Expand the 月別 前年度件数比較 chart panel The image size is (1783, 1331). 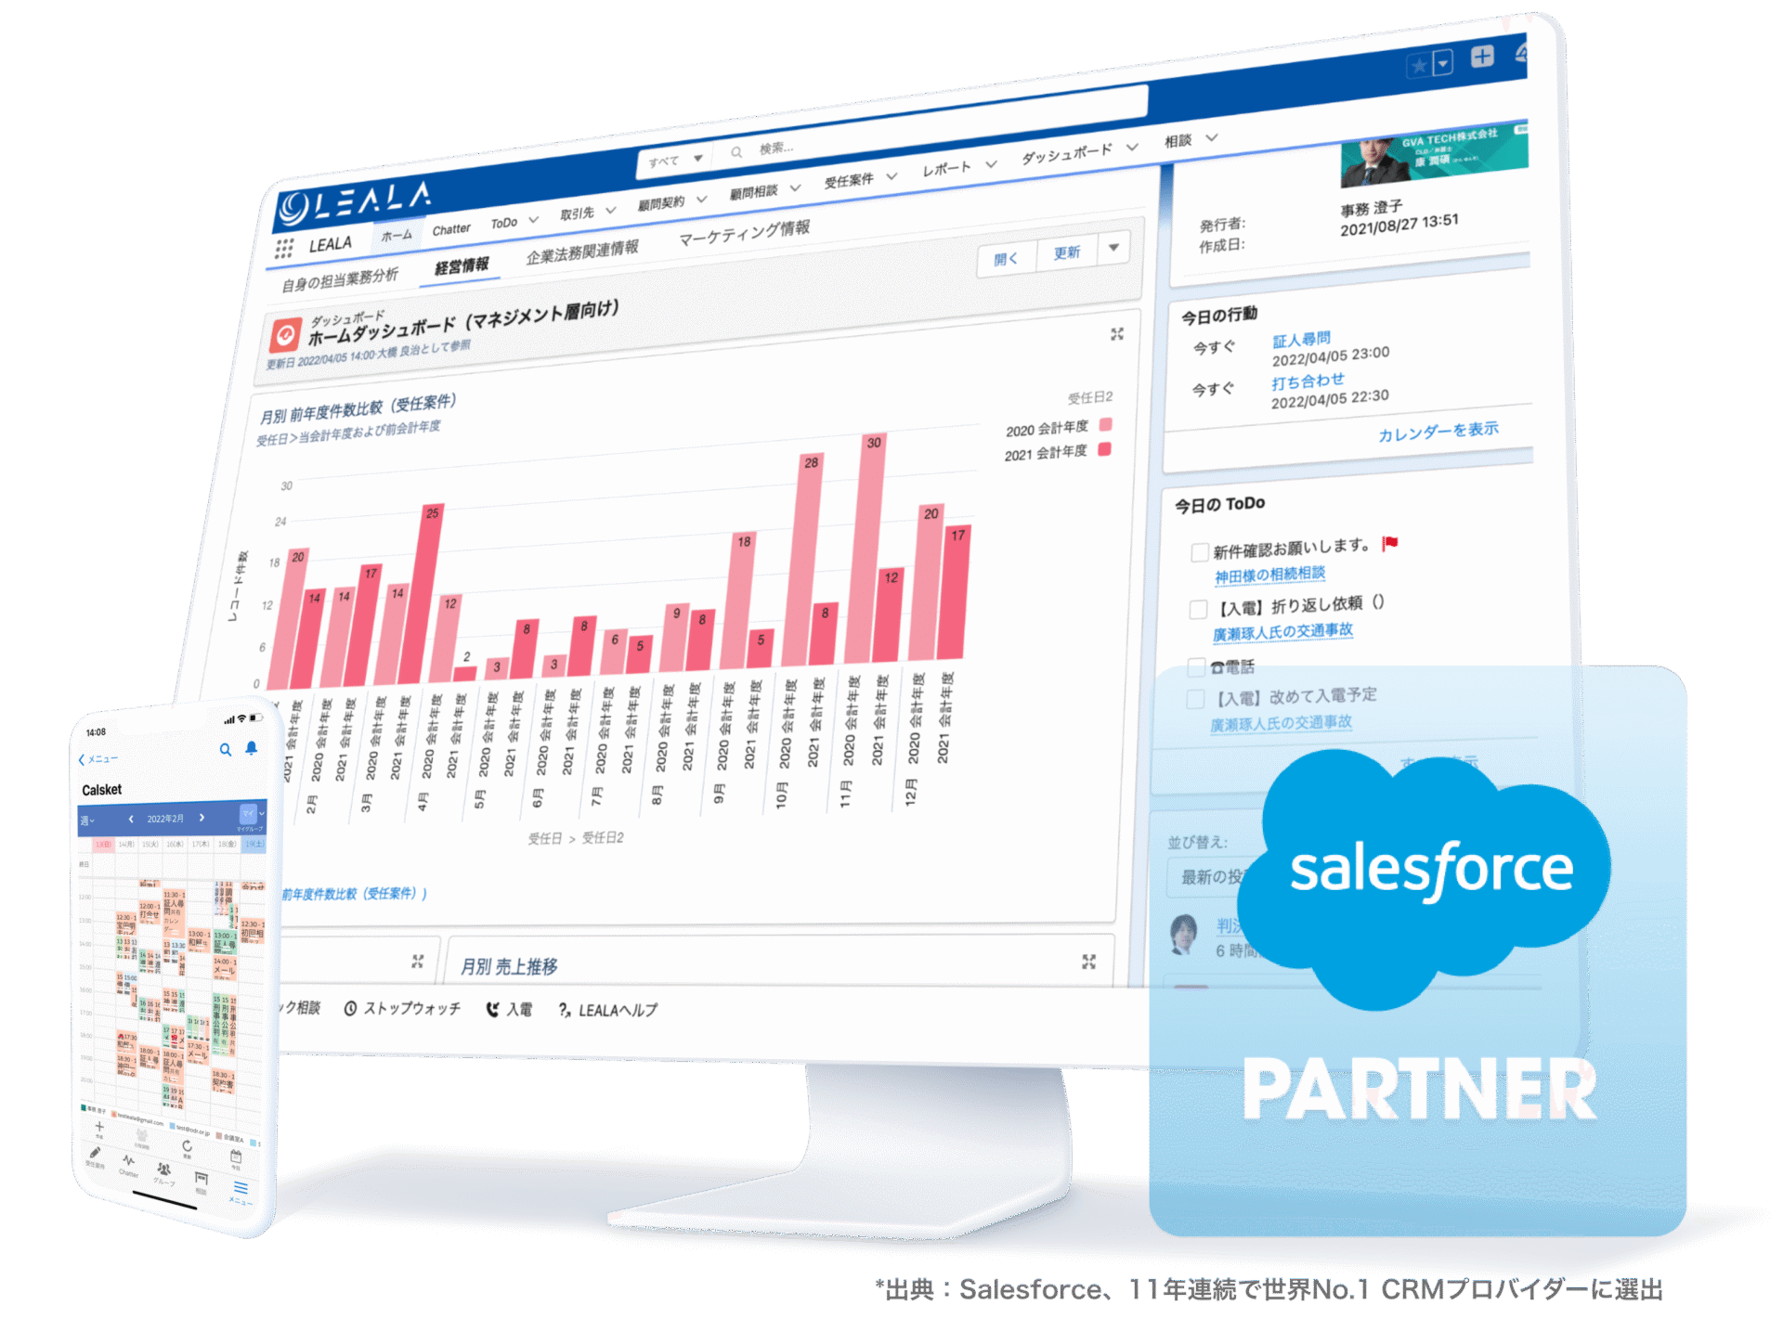point(1117,334)
